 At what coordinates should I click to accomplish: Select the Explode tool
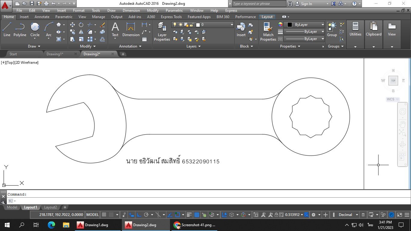[x=102, y=32]
